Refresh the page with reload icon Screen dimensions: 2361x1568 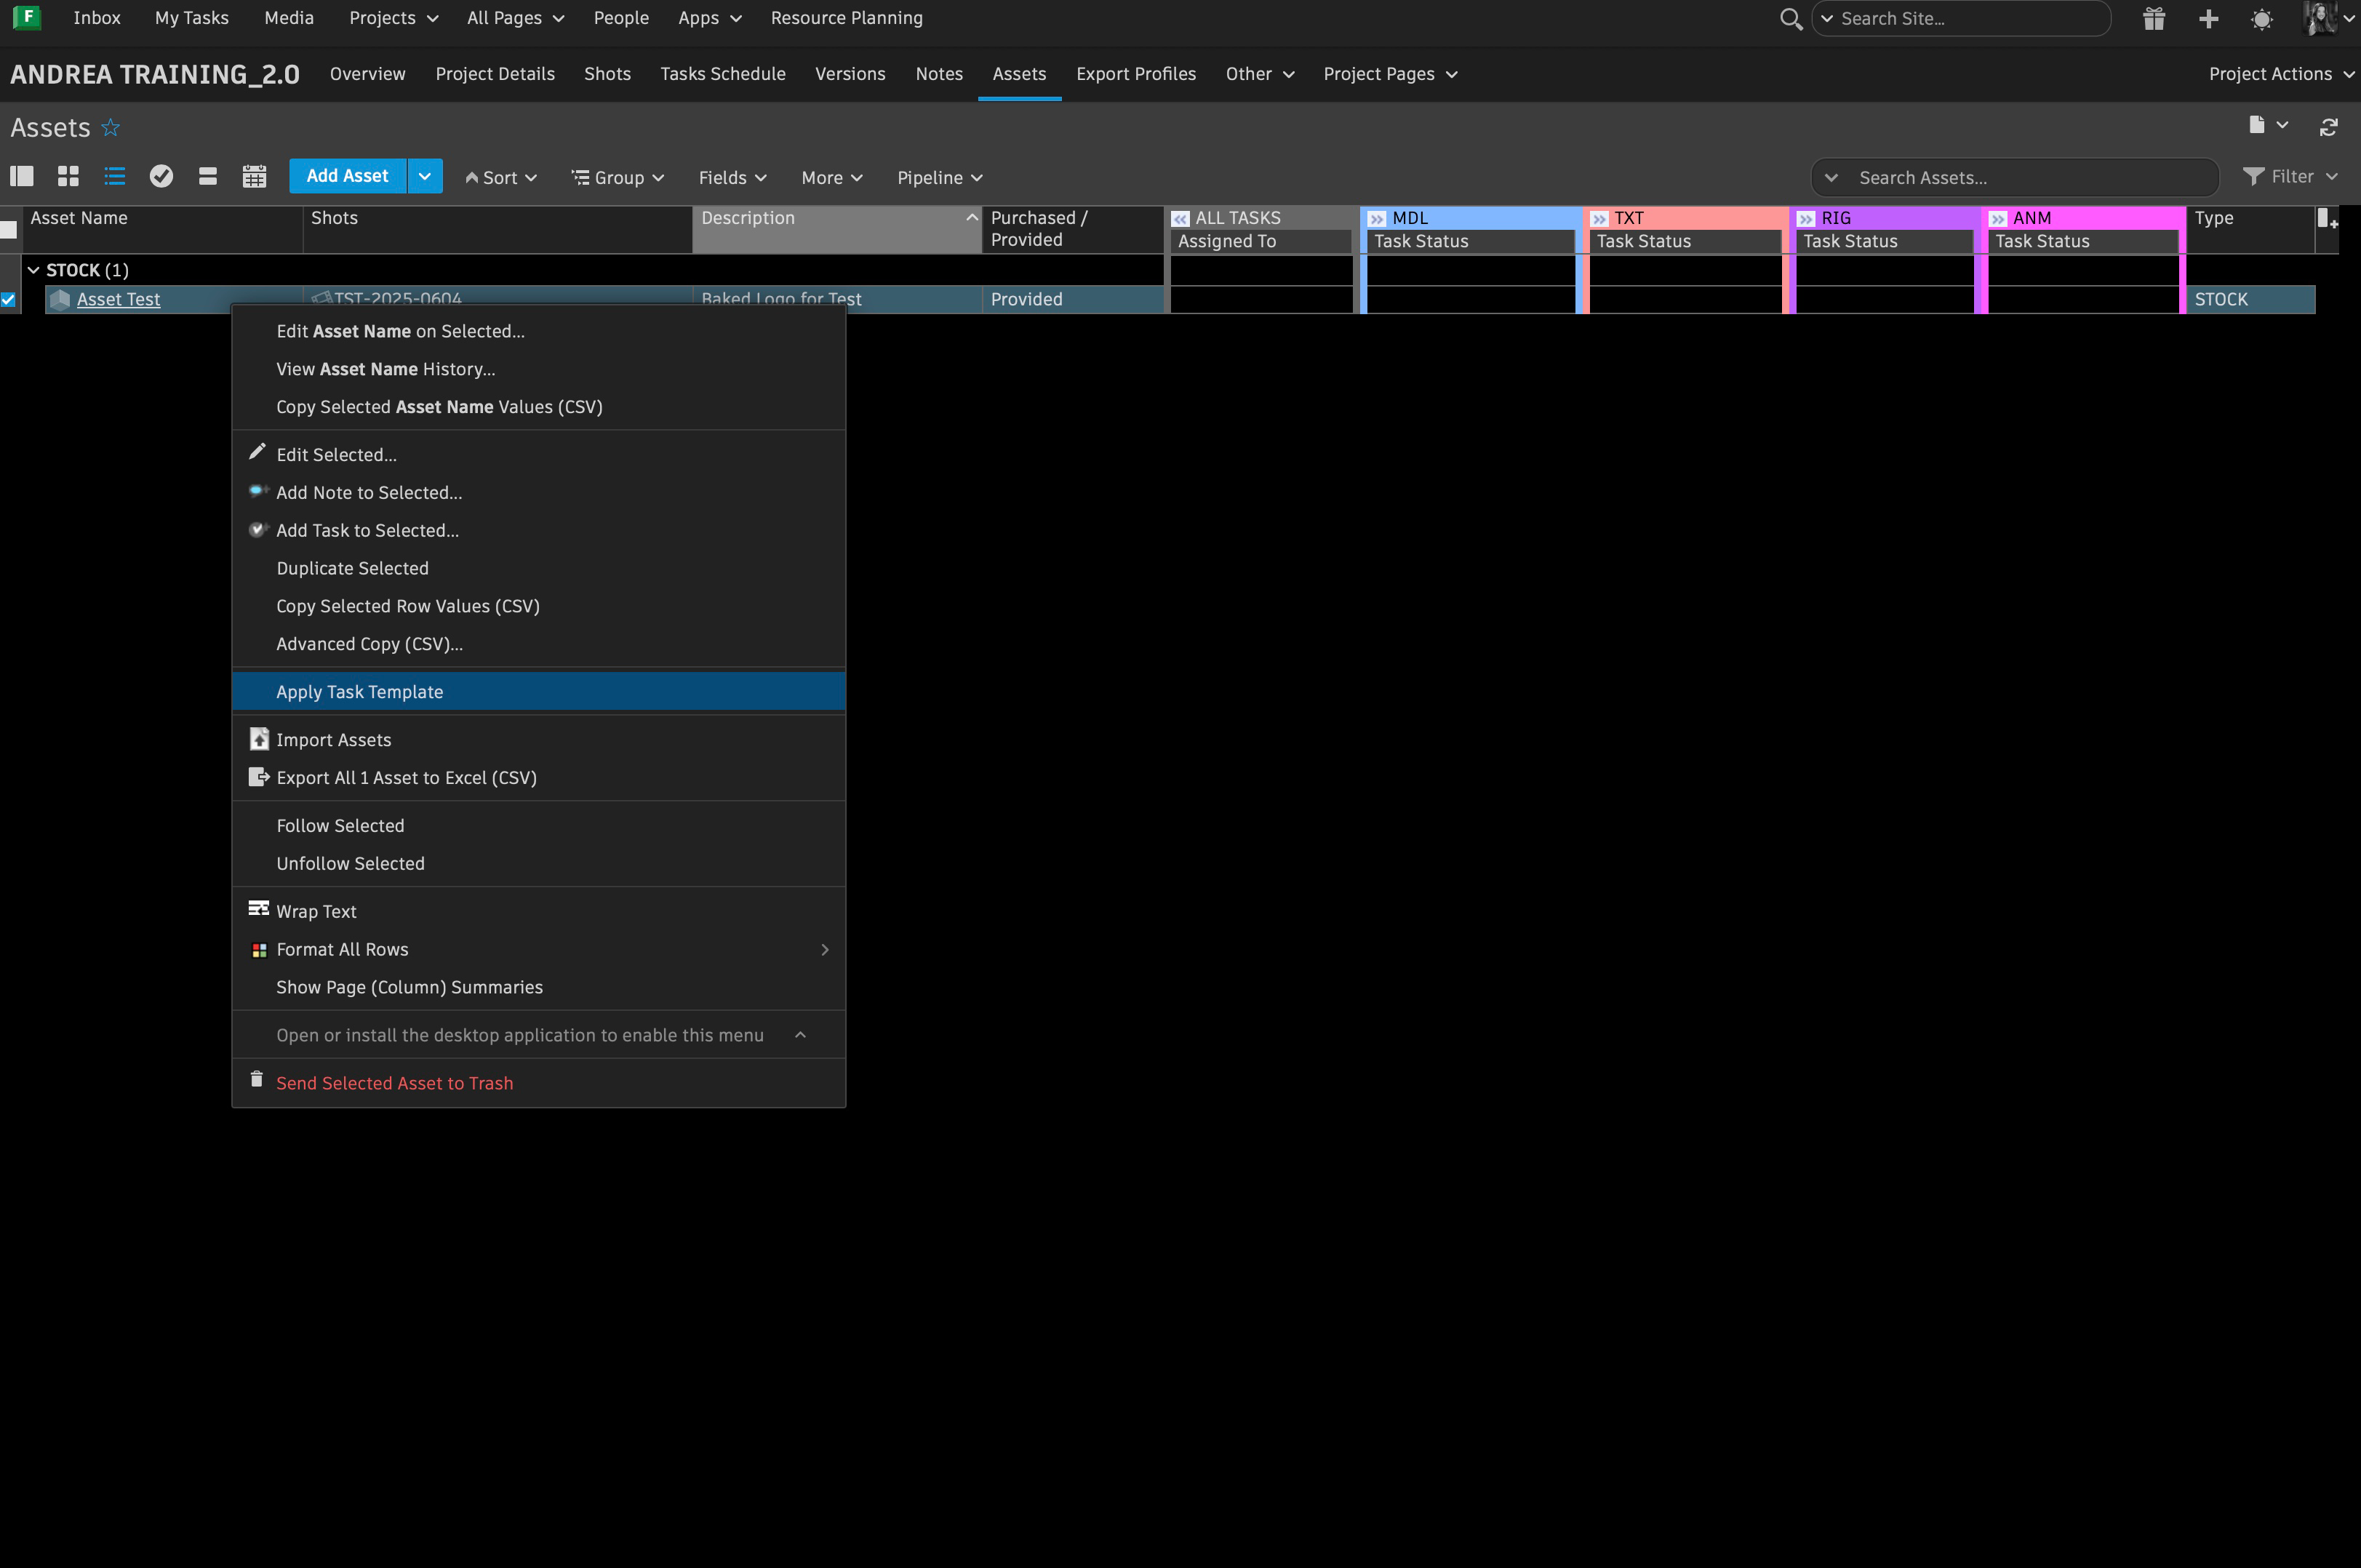(2329, 127)
